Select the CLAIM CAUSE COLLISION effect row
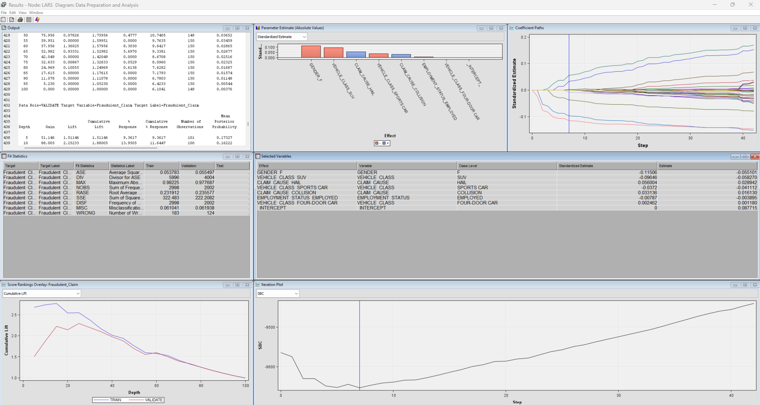This screenshot has height=405, width=760. coord(507,193)
